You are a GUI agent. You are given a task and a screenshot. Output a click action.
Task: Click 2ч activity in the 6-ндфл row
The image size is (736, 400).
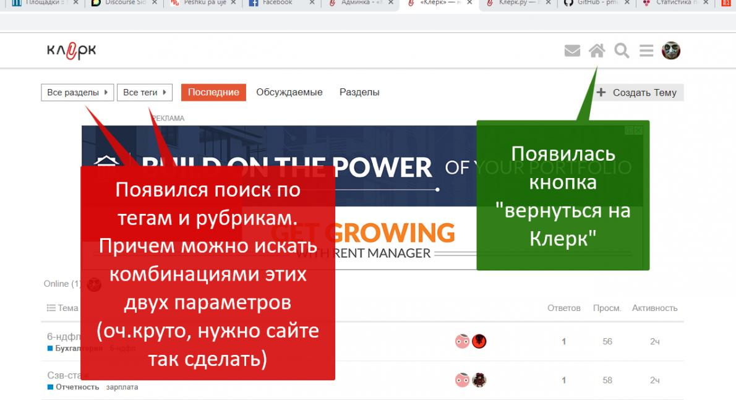click(x=655, y=341)
